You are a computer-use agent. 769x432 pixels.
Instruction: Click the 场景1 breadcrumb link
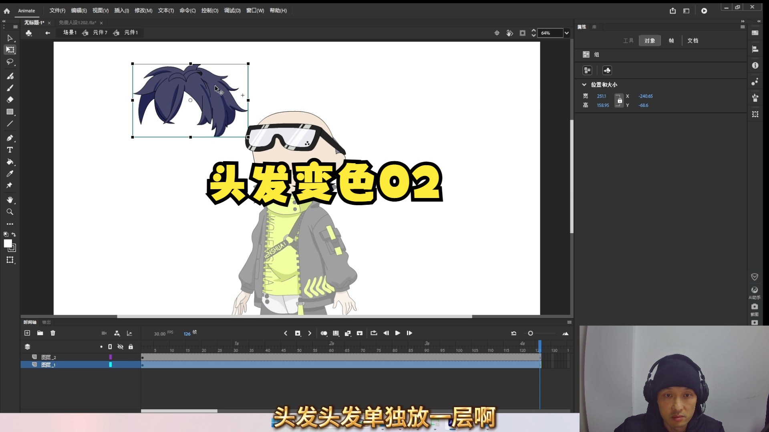click(69, 33)
